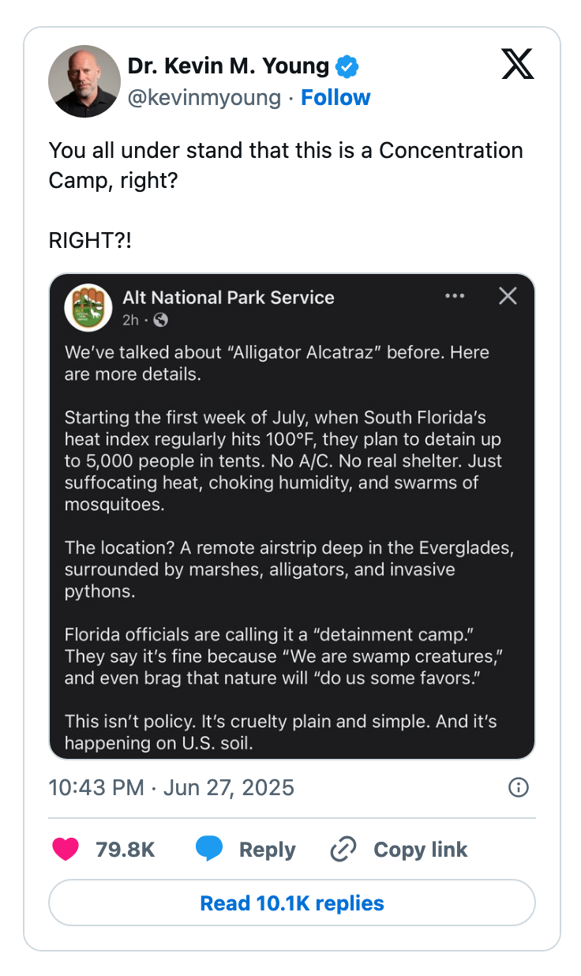Screen dimensions: 581x976
Task: Click the Follow link
Action: tap(335, 98)
